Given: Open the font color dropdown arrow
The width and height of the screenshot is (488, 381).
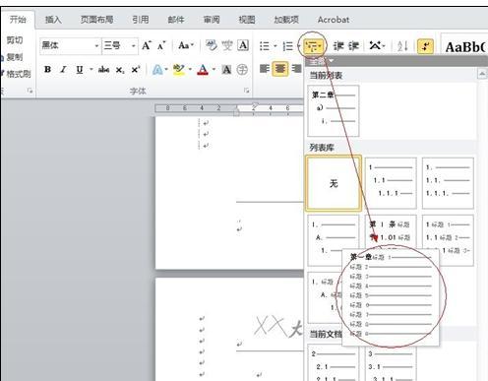Looking at the screenshot, I should coord(213,69).
